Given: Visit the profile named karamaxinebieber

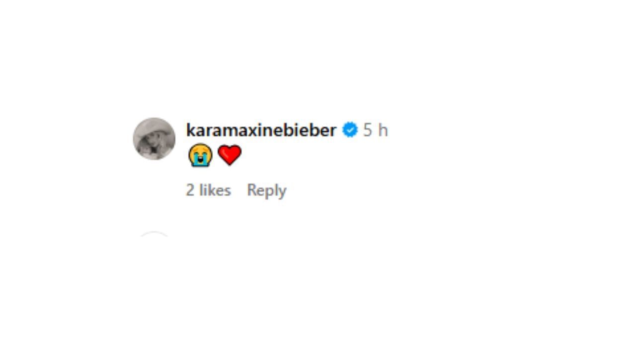Looking at the screenshot, I should tap(261, 130).
